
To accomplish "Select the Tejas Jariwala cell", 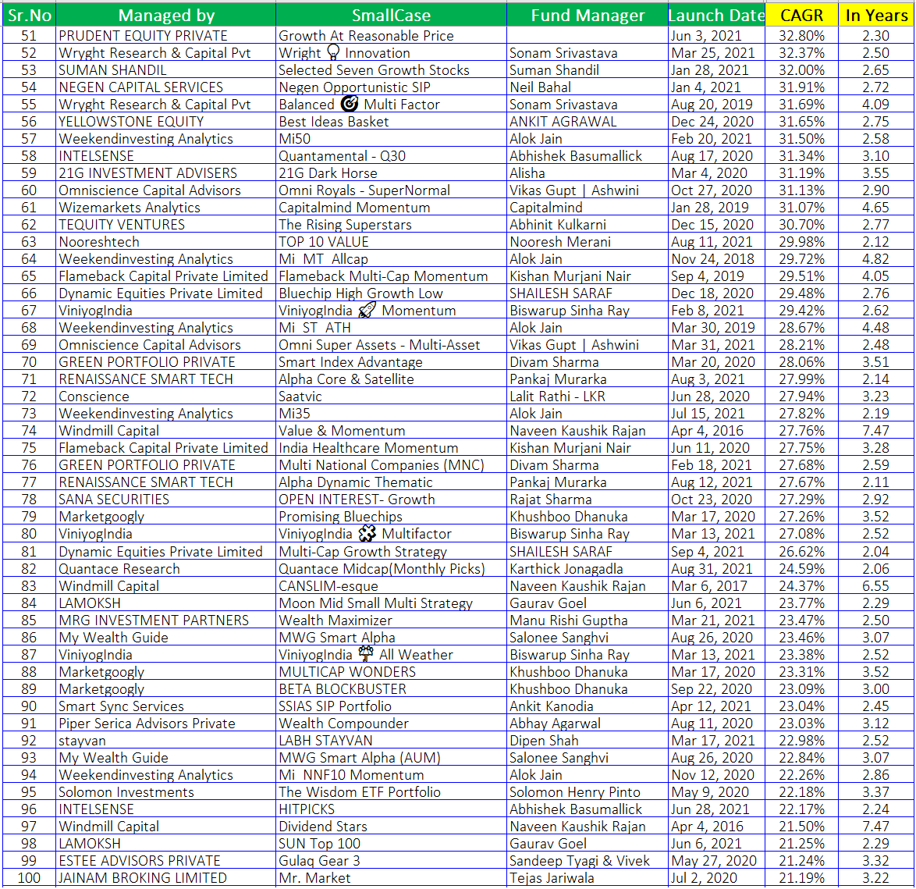I will tap(587, 878).
